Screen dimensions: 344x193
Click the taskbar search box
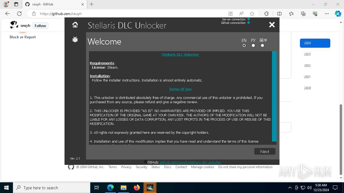click(x=52, y=188)
